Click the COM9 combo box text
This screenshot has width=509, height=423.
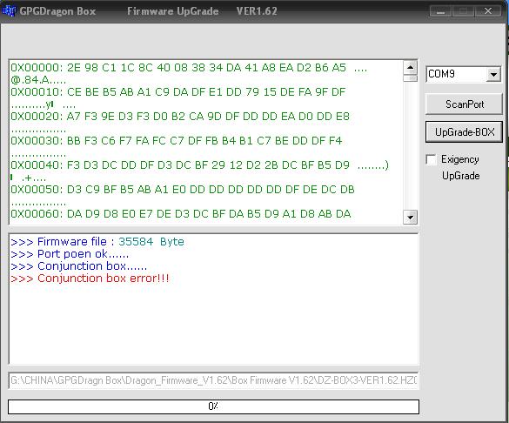tap(441, 74)
